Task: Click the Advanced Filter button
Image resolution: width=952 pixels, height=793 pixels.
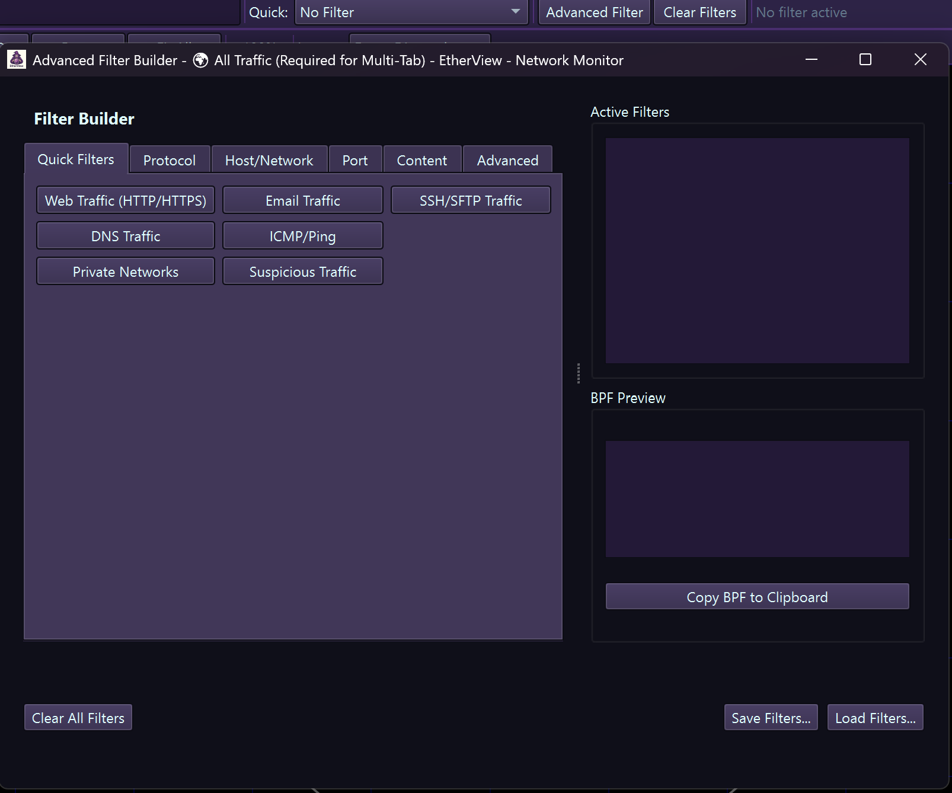Action: 594,12
